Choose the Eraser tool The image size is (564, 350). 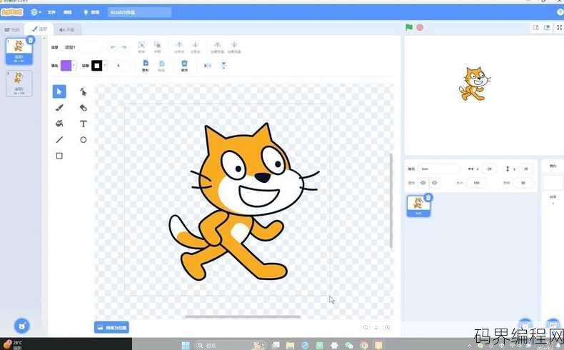pyautogui.click(x=83, y=108)
